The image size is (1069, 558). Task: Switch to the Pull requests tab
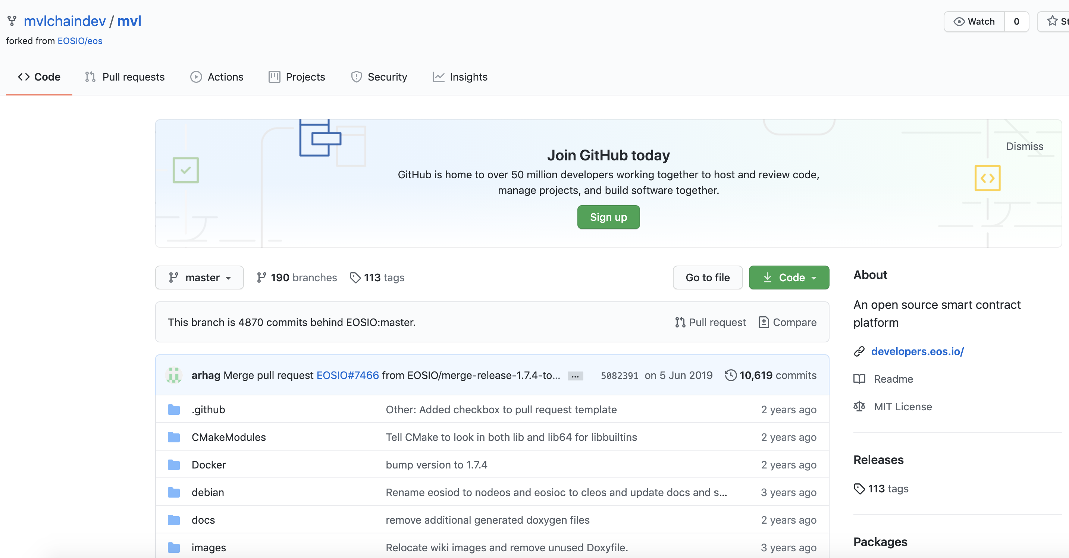(x=125, y=77)
